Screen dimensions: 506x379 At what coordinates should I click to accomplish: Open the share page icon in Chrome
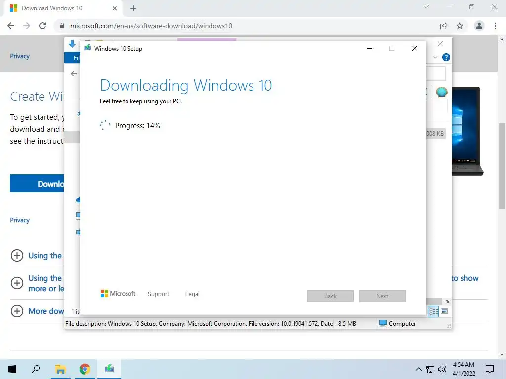point(444,26)
